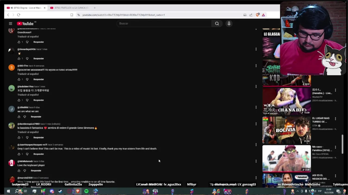Open Brave browser from the taskbar
The width and height of the screenshot is (348, 195).
click(78, 191)
